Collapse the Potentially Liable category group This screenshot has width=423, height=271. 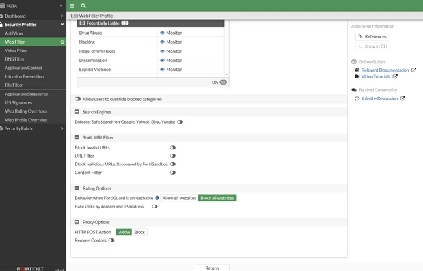coord(82,23)
